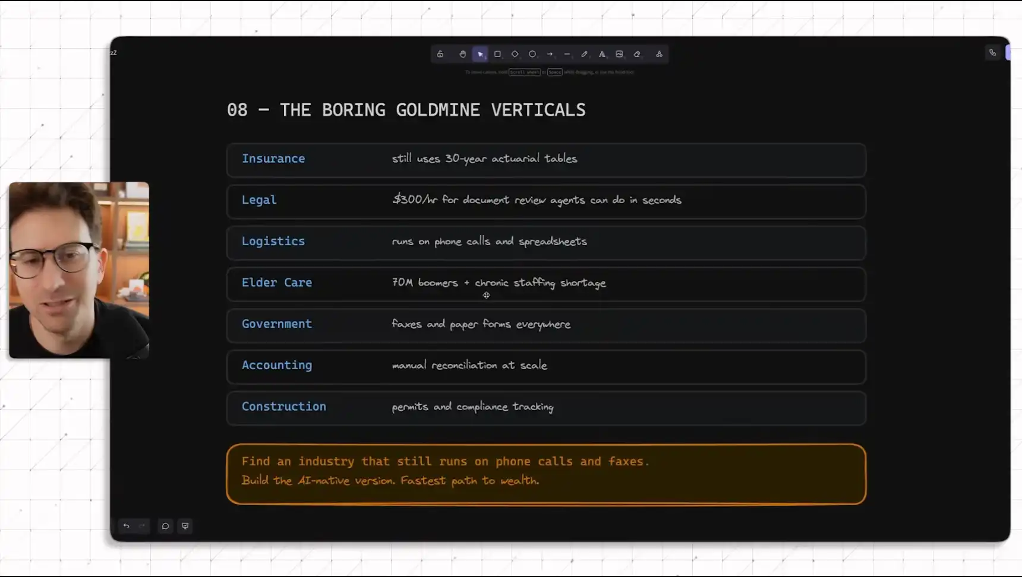Image resolution: width=1022 pixels, height=577 pixels.
Task: Select the Pencil freedraw tool
Action: click(584, 54)
